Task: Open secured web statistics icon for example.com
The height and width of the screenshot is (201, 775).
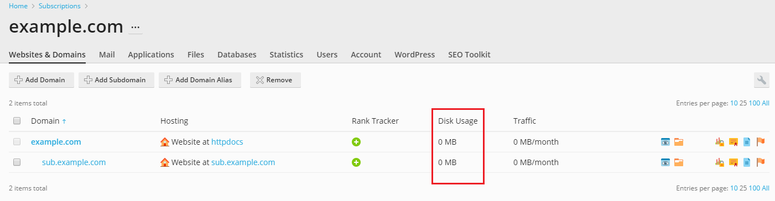Action: click(719, 142)
